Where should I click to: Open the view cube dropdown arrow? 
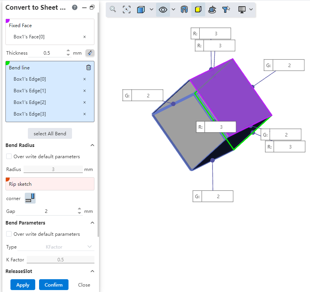151,9
